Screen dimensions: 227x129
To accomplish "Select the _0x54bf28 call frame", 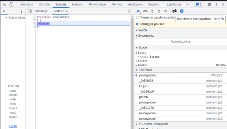I will click(181, 81).
